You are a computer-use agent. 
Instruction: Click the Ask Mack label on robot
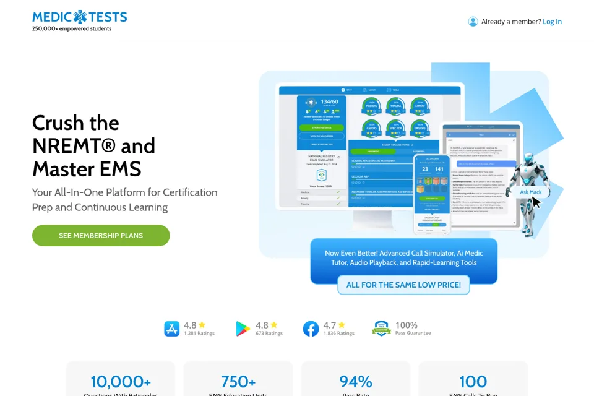click(530, 192)
